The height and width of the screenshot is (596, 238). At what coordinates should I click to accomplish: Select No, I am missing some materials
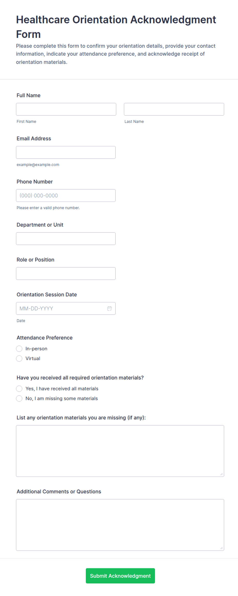19,399
